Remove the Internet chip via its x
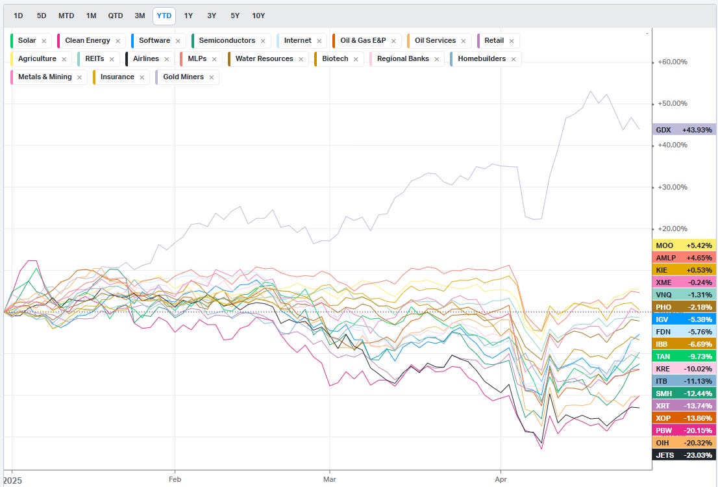718x487 pixels. (319, 41)
